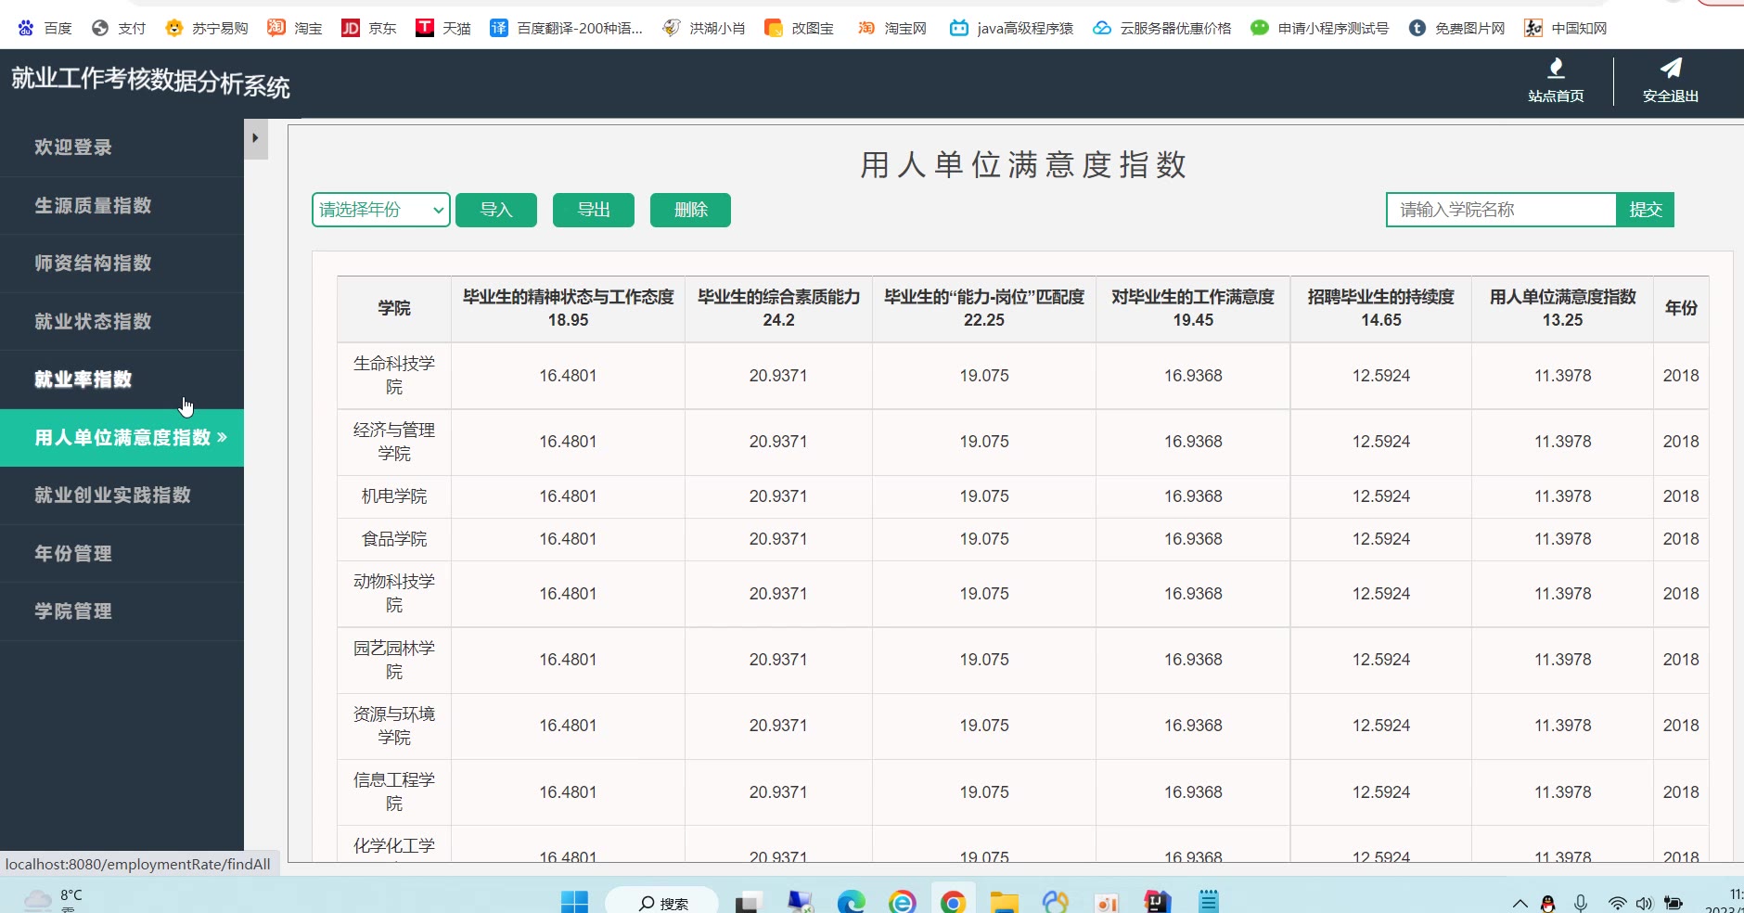Open File Explorer from the taskbar
The image size is (1744, 913).
point(1004,901)
